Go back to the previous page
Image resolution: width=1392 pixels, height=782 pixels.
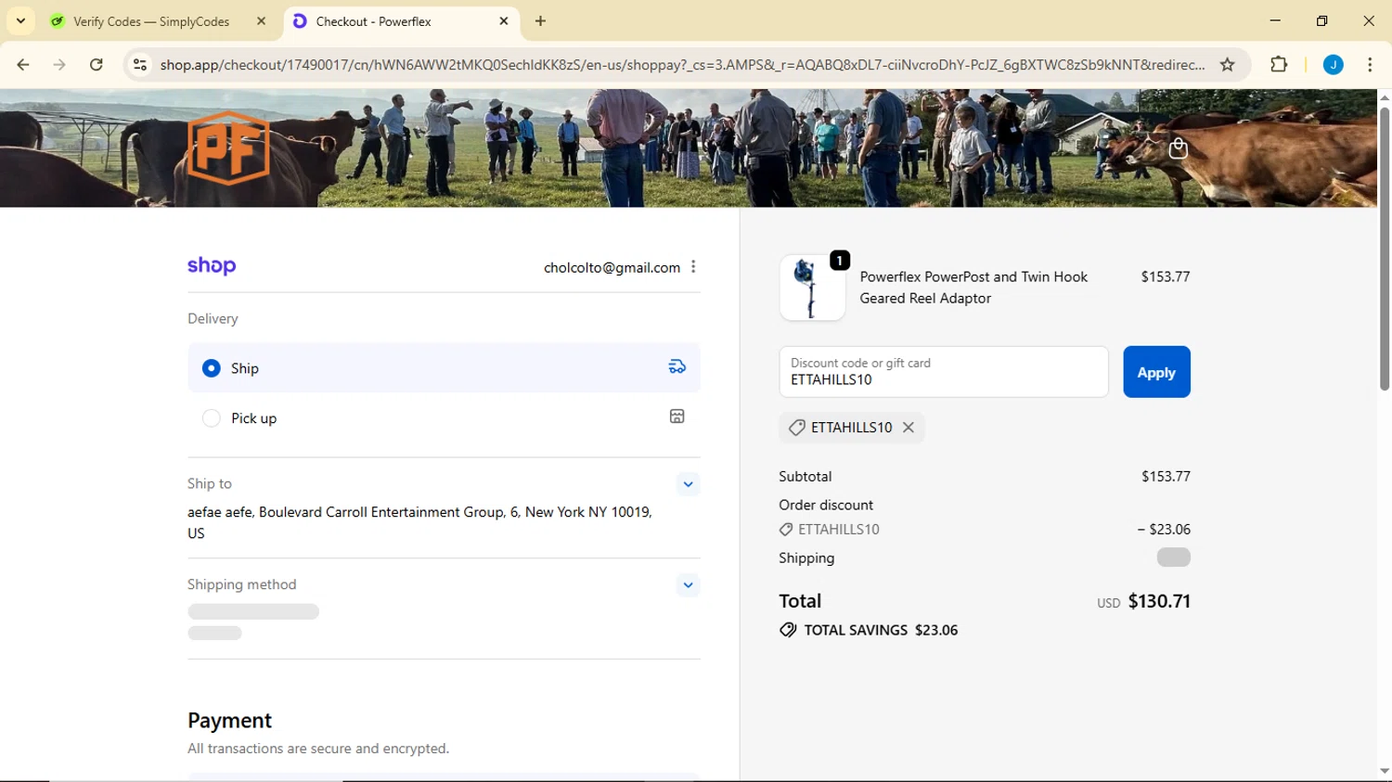(x=23, y=65)
